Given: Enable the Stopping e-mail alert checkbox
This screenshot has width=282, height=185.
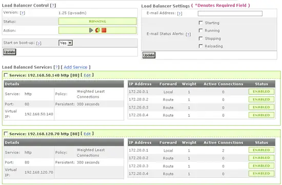Looking at the screenshot, I should (200, 38).
